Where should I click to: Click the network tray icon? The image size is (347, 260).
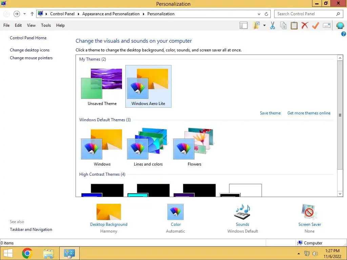[x=307, y=253]
